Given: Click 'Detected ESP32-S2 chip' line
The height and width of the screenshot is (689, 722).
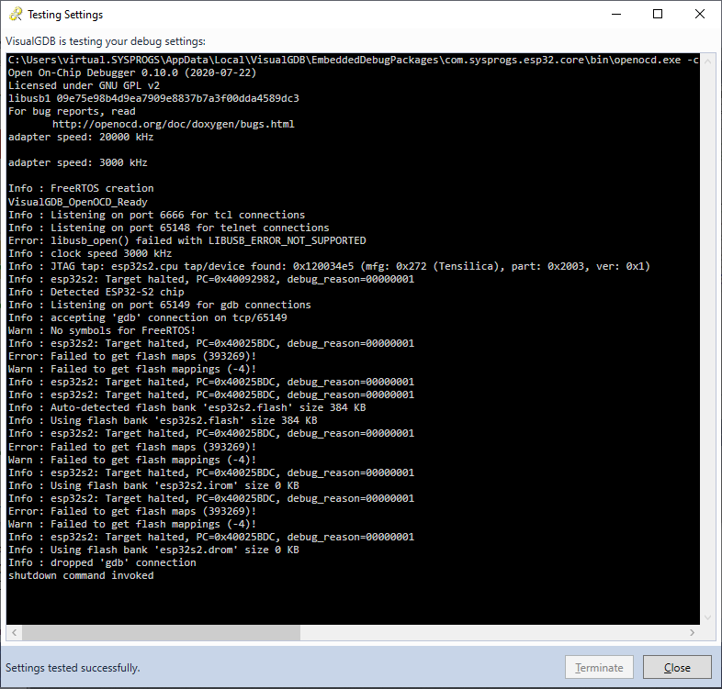Looking at the screenshot, I should (96, 292).
